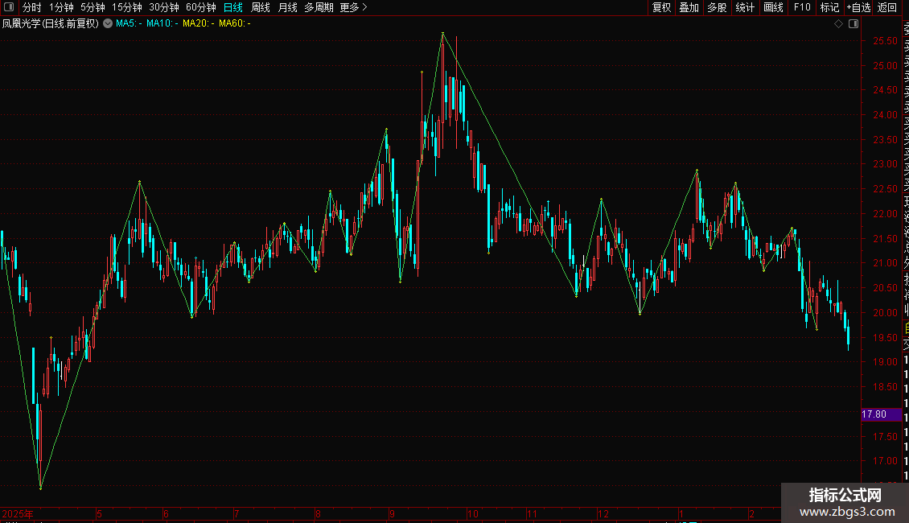Click the 返回 back button

[887, 7]
